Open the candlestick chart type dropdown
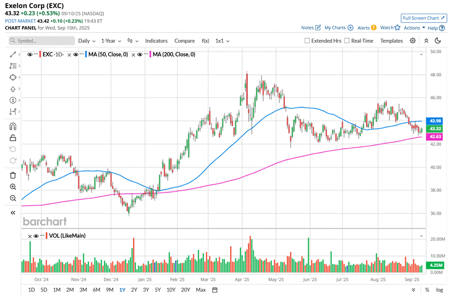Image resolution: width=455 pixels, height=300 pixels. coord(133,41)
